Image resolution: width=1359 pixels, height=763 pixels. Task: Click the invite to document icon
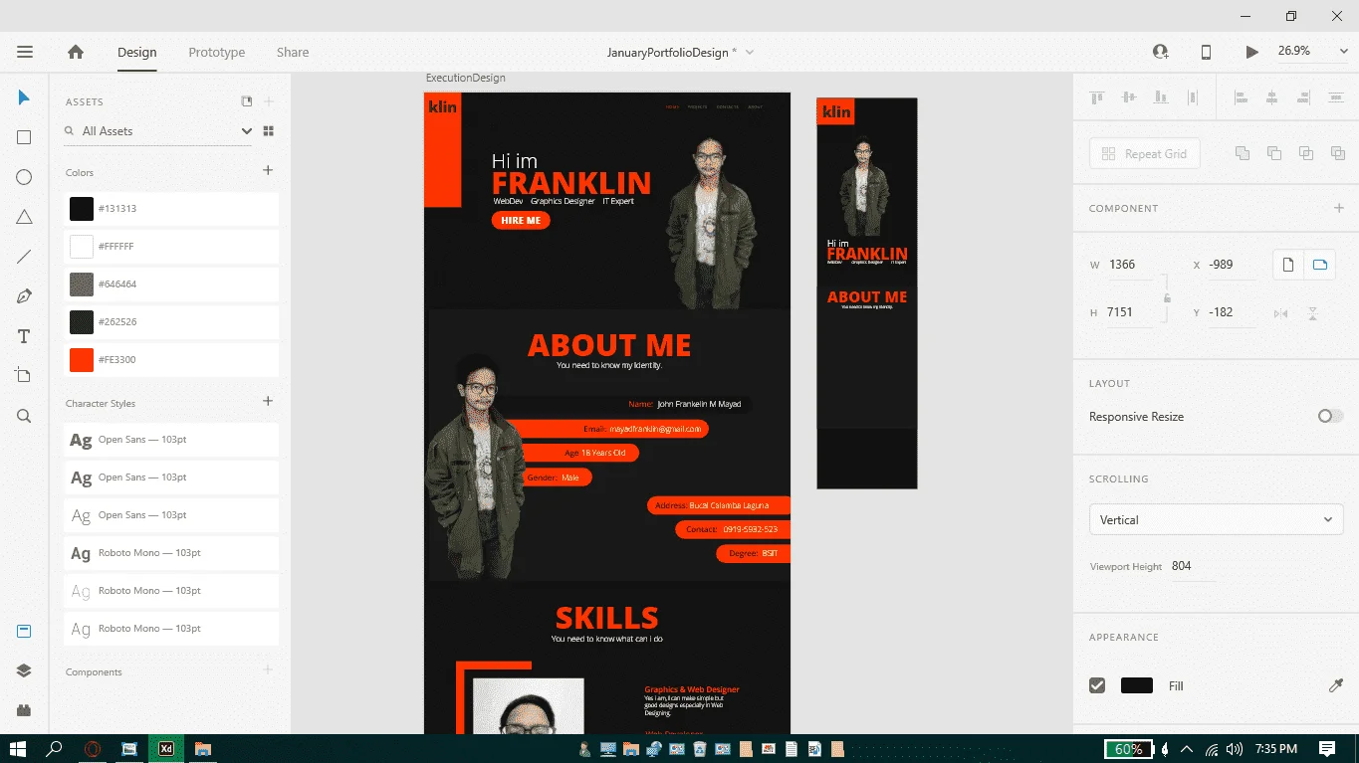point(1160,52)
